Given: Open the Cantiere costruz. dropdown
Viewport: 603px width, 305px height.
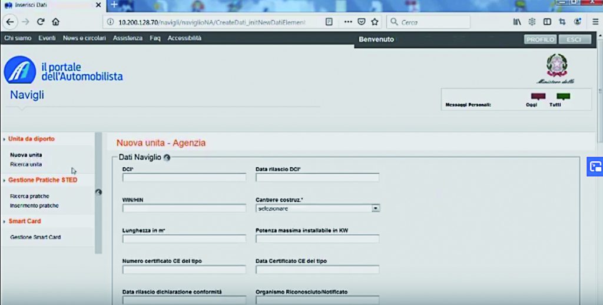Looking at the screenshot, I should click(376, 208).
